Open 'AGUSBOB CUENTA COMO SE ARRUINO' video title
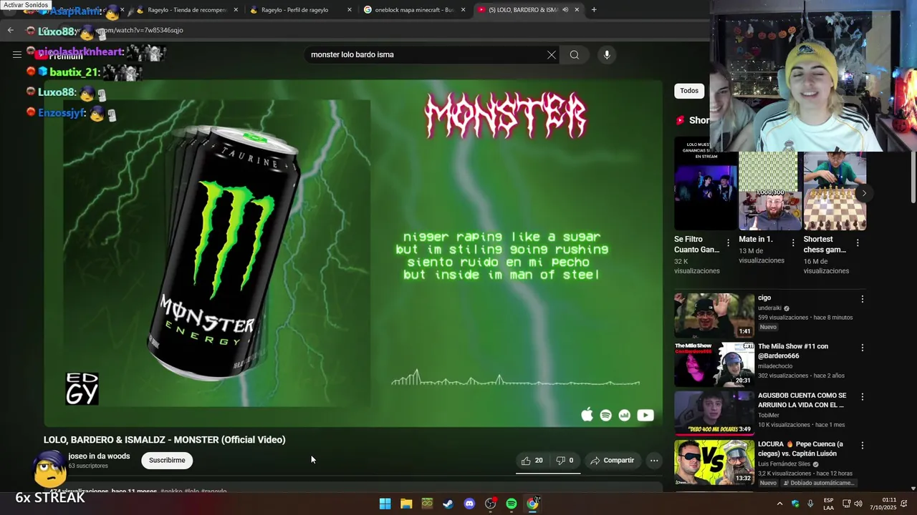 tap(802, 400)
